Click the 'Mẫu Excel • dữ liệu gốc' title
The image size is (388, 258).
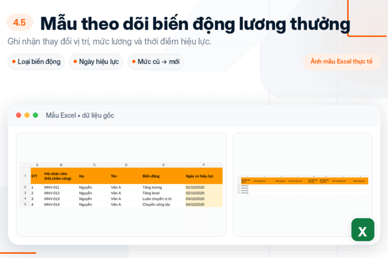80,115
